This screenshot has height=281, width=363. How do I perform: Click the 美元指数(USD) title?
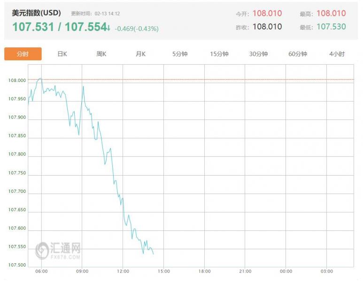pos(36,13)
